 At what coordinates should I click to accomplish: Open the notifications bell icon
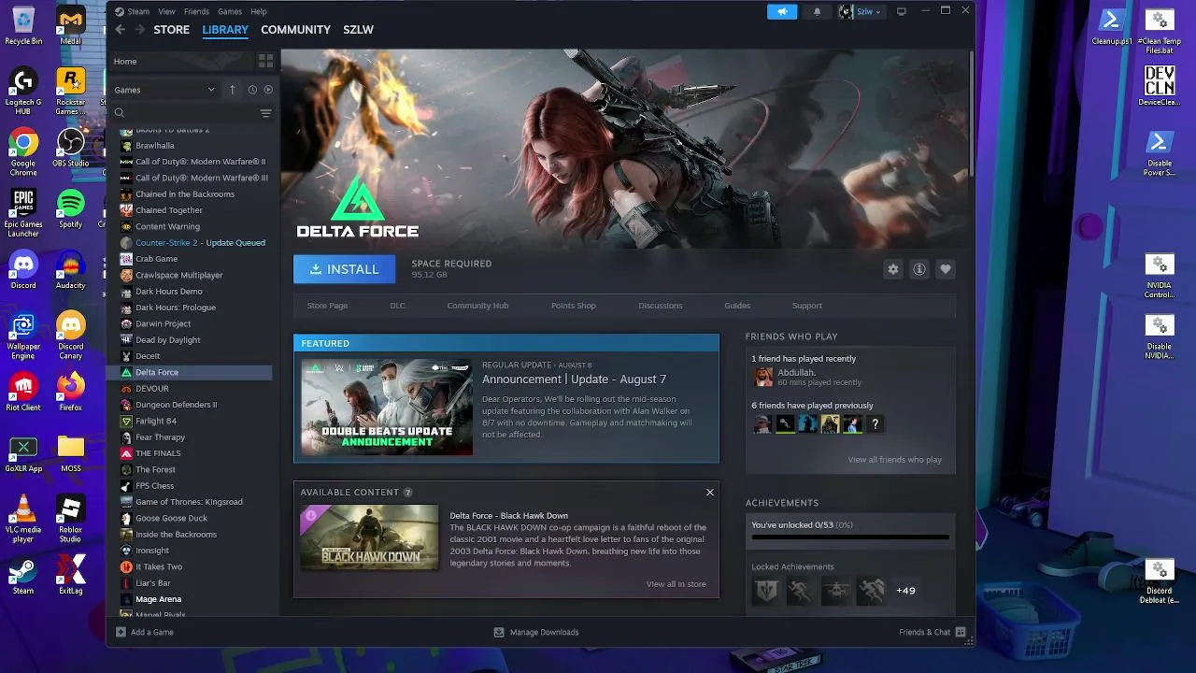818,11
